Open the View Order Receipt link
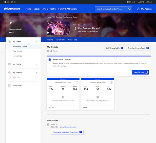The width and height of the screenshot is (156, 143). pos(68,127)
